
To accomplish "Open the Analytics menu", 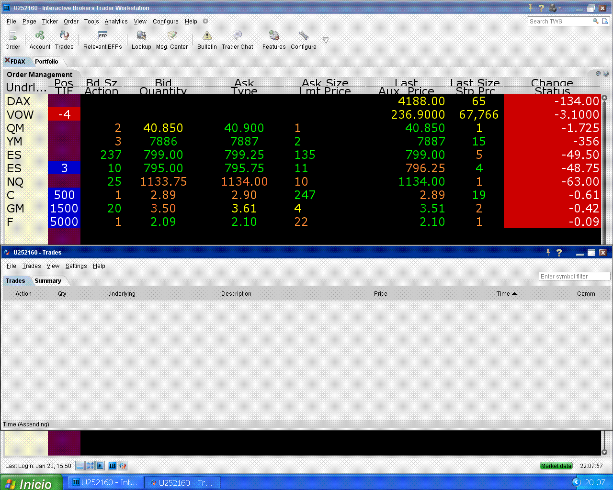I will click(116, 22).
